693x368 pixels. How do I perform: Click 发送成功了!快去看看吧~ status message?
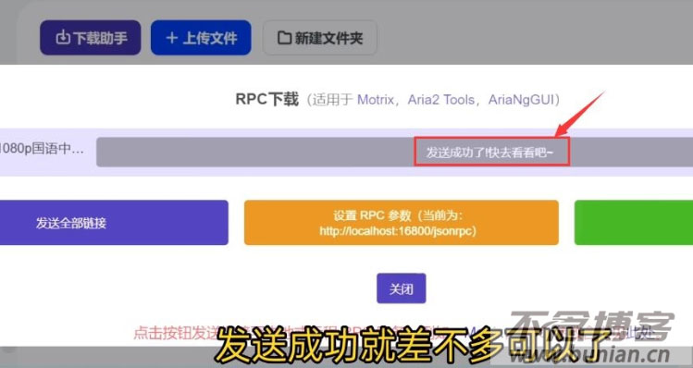489,153
